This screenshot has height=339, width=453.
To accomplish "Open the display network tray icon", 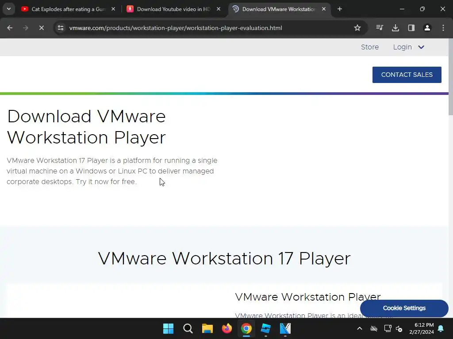I will tap(388, 328).
